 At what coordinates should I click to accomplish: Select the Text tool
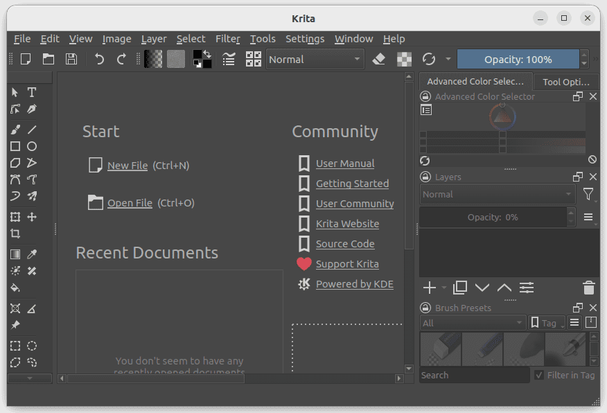click(32, 92)
